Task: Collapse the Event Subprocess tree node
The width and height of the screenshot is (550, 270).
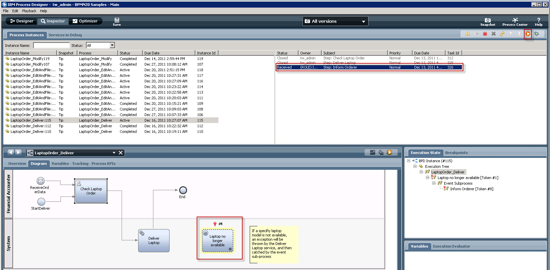Action: click(434, 183)
